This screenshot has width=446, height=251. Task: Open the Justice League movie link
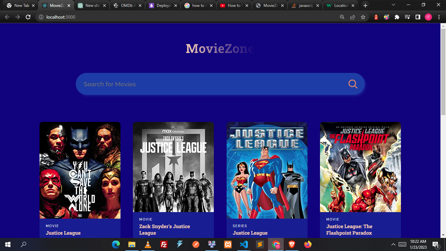(x=63, y=233)
